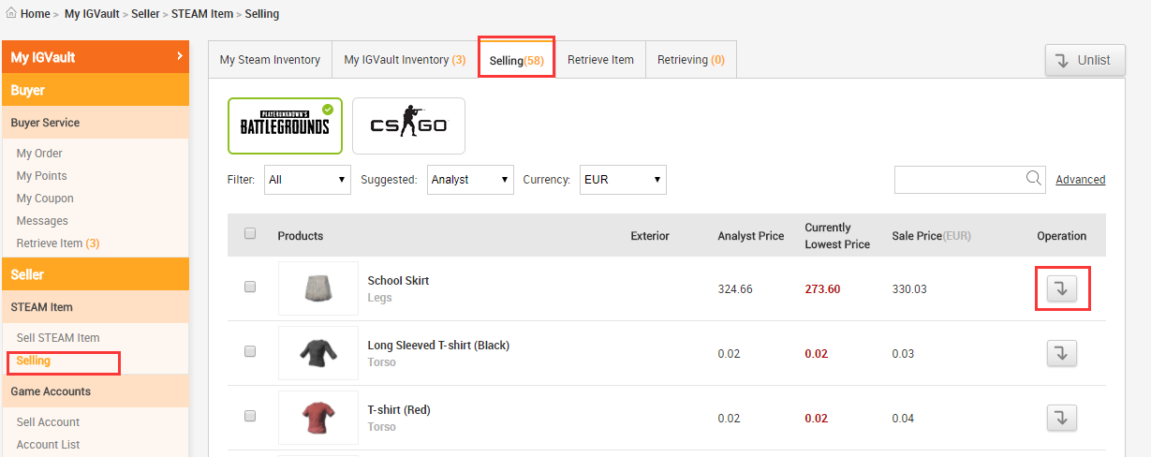Click Long Sleeved T-shirt (Black) name
Viewport: 1151px width, 457px height.
tap(438, 346)
